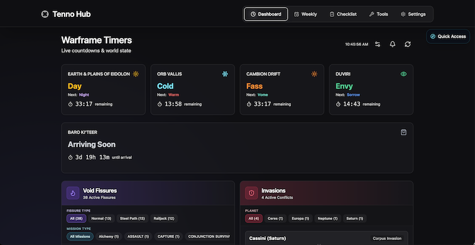Filter invasions by Ceres (1)

[x=275, y=219]
